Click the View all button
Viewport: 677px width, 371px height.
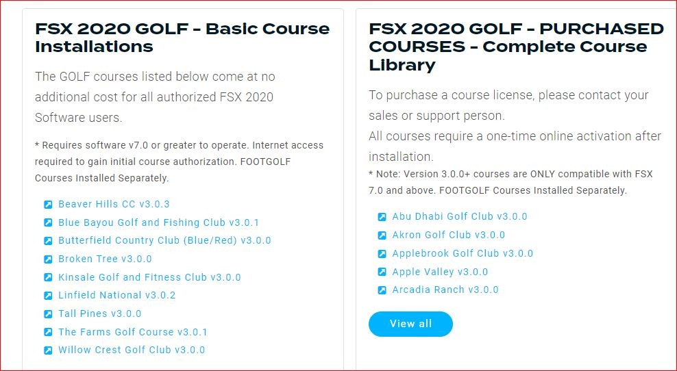(x=410, y=324)
